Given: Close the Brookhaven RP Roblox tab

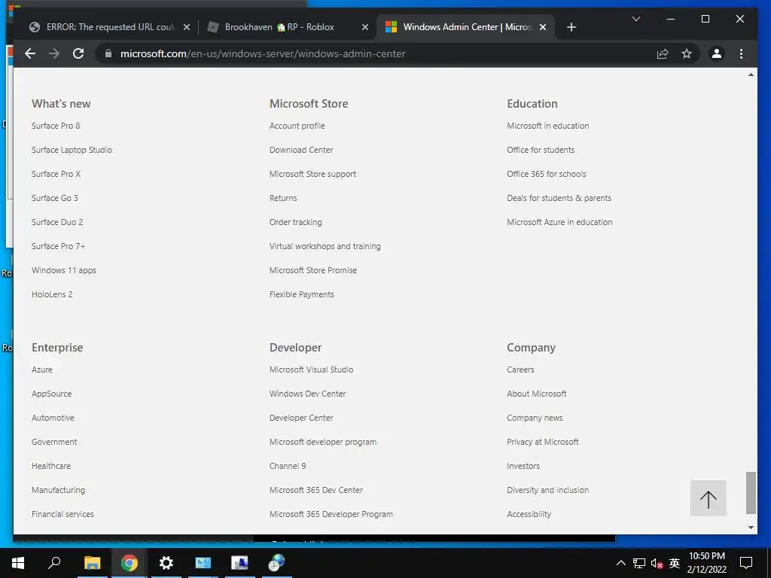Looking at the screenshot, I should pos(365,28).
